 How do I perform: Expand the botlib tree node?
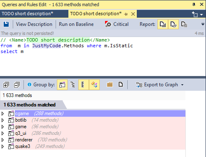tap(2, 120)
